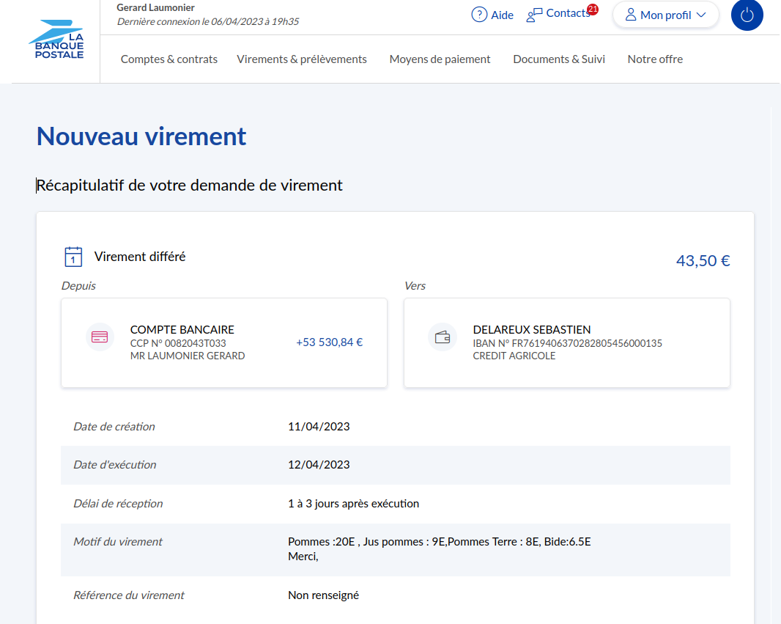
Task: Click the Contacts chat icon
Action: point(535,15)
